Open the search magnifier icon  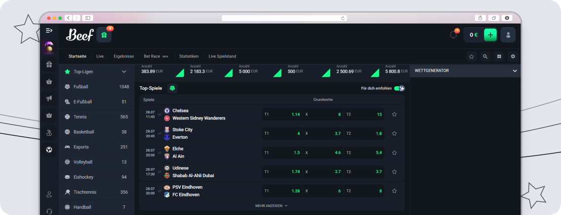[x=485, y=57]
